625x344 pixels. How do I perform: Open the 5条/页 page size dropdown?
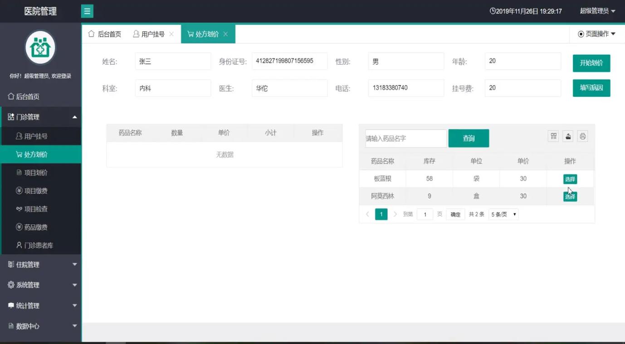point(503,214)
